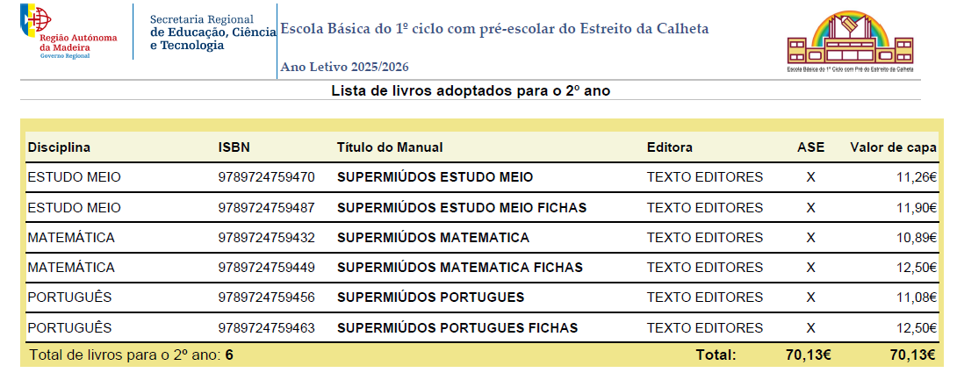Click the Secretaria Regional de Educação text logo

(213, 32)
